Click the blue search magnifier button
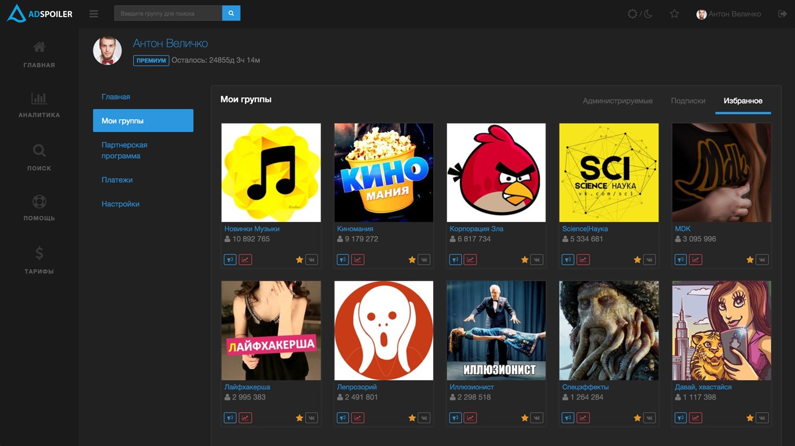The width and height of the screenshot is (795, 446). 231,13
